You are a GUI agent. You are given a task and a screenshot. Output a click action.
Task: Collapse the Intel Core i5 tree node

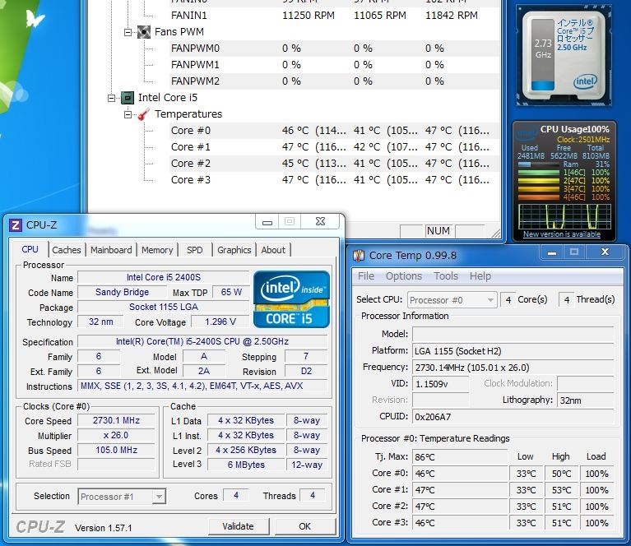pos(112,98)
